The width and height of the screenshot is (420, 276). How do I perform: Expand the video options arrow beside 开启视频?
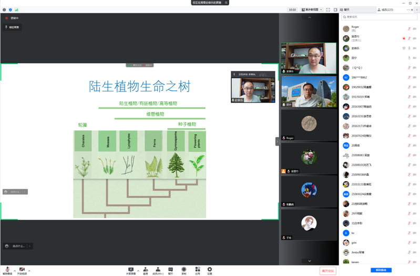[29, 270]
